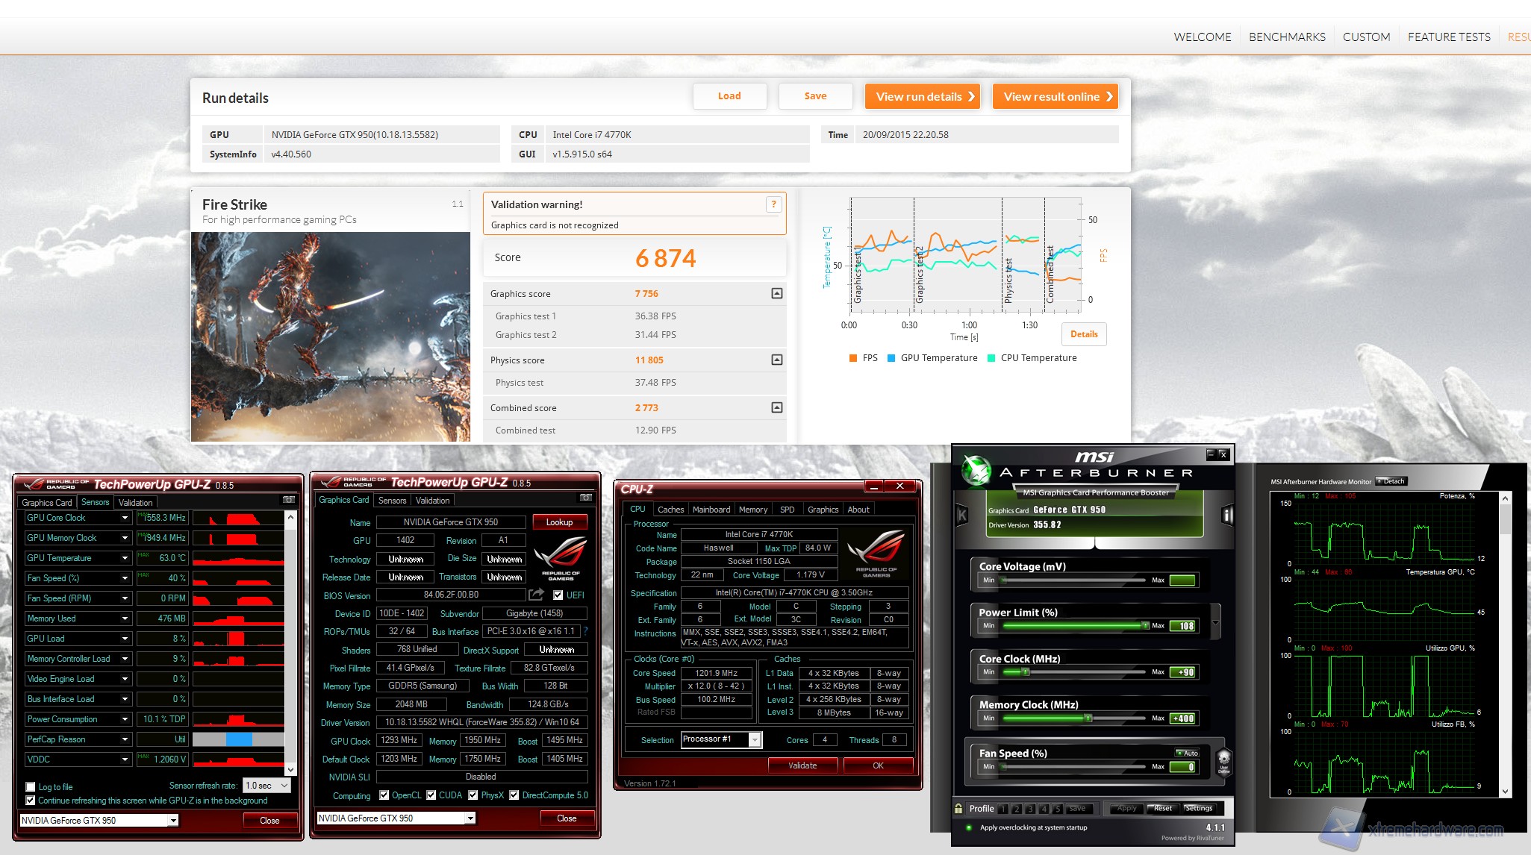The width and height of the screenshot is (1531, 855).
Task: Open the BENCHMARKS menu in 3DMark
Action: pyautogui.click(x=1287, y=37)
